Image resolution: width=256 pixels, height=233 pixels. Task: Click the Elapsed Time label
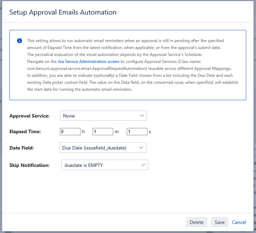tap(25, 132)
